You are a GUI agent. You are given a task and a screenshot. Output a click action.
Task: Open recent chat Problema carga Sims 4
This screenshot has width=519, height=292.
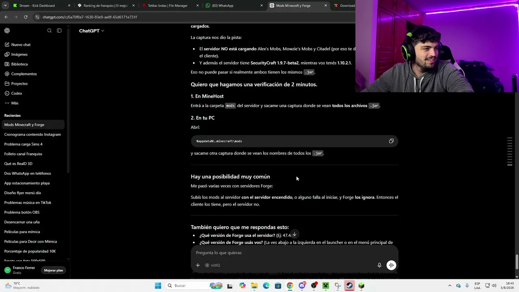[33, 144]
